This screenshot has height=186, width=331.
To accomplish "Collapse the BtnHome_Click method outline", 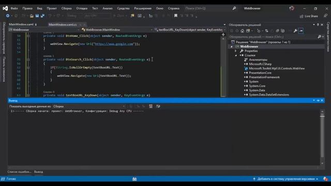I will point(28,36).
